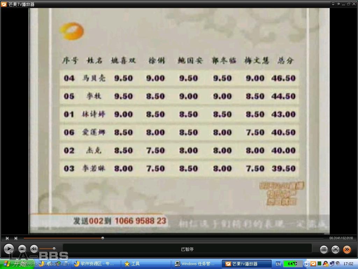Open the QQ penguin tray icon
358x269 pixels.
[325, 264]
